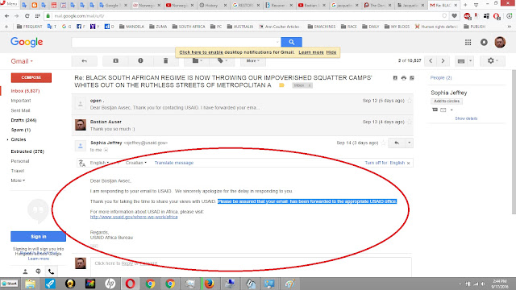Expand the collapsed Sep 12 message

[242, 104]
